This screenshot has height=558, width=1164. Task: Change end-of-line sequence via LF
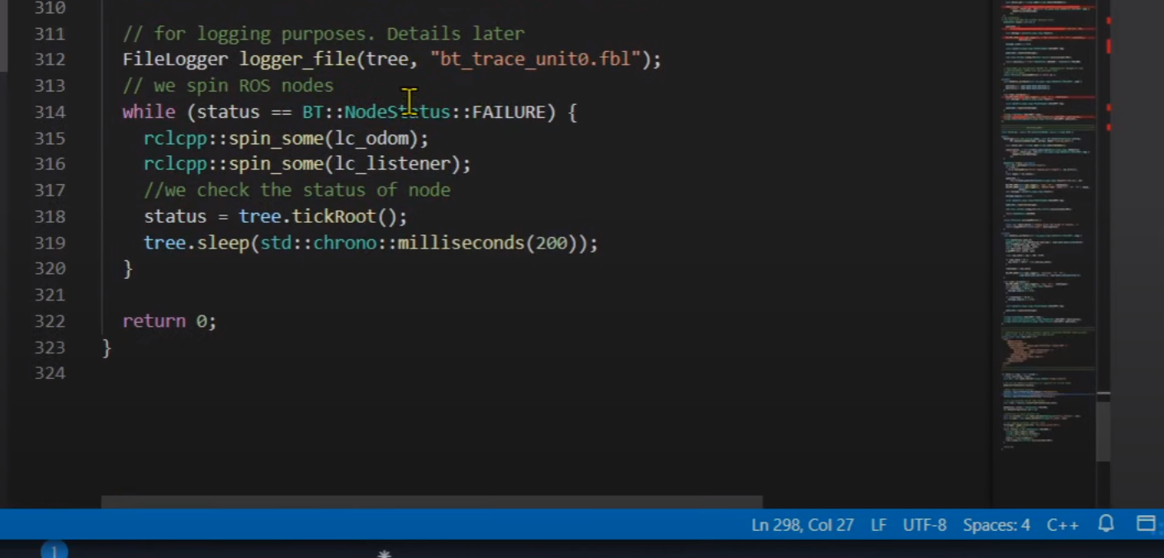click(878, 525)
